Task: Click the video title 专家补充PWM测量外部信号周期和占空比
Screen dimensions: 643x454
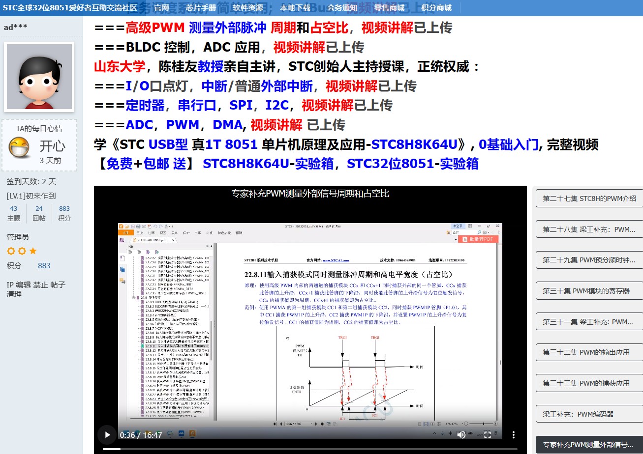Action: [x=310, y=194]
